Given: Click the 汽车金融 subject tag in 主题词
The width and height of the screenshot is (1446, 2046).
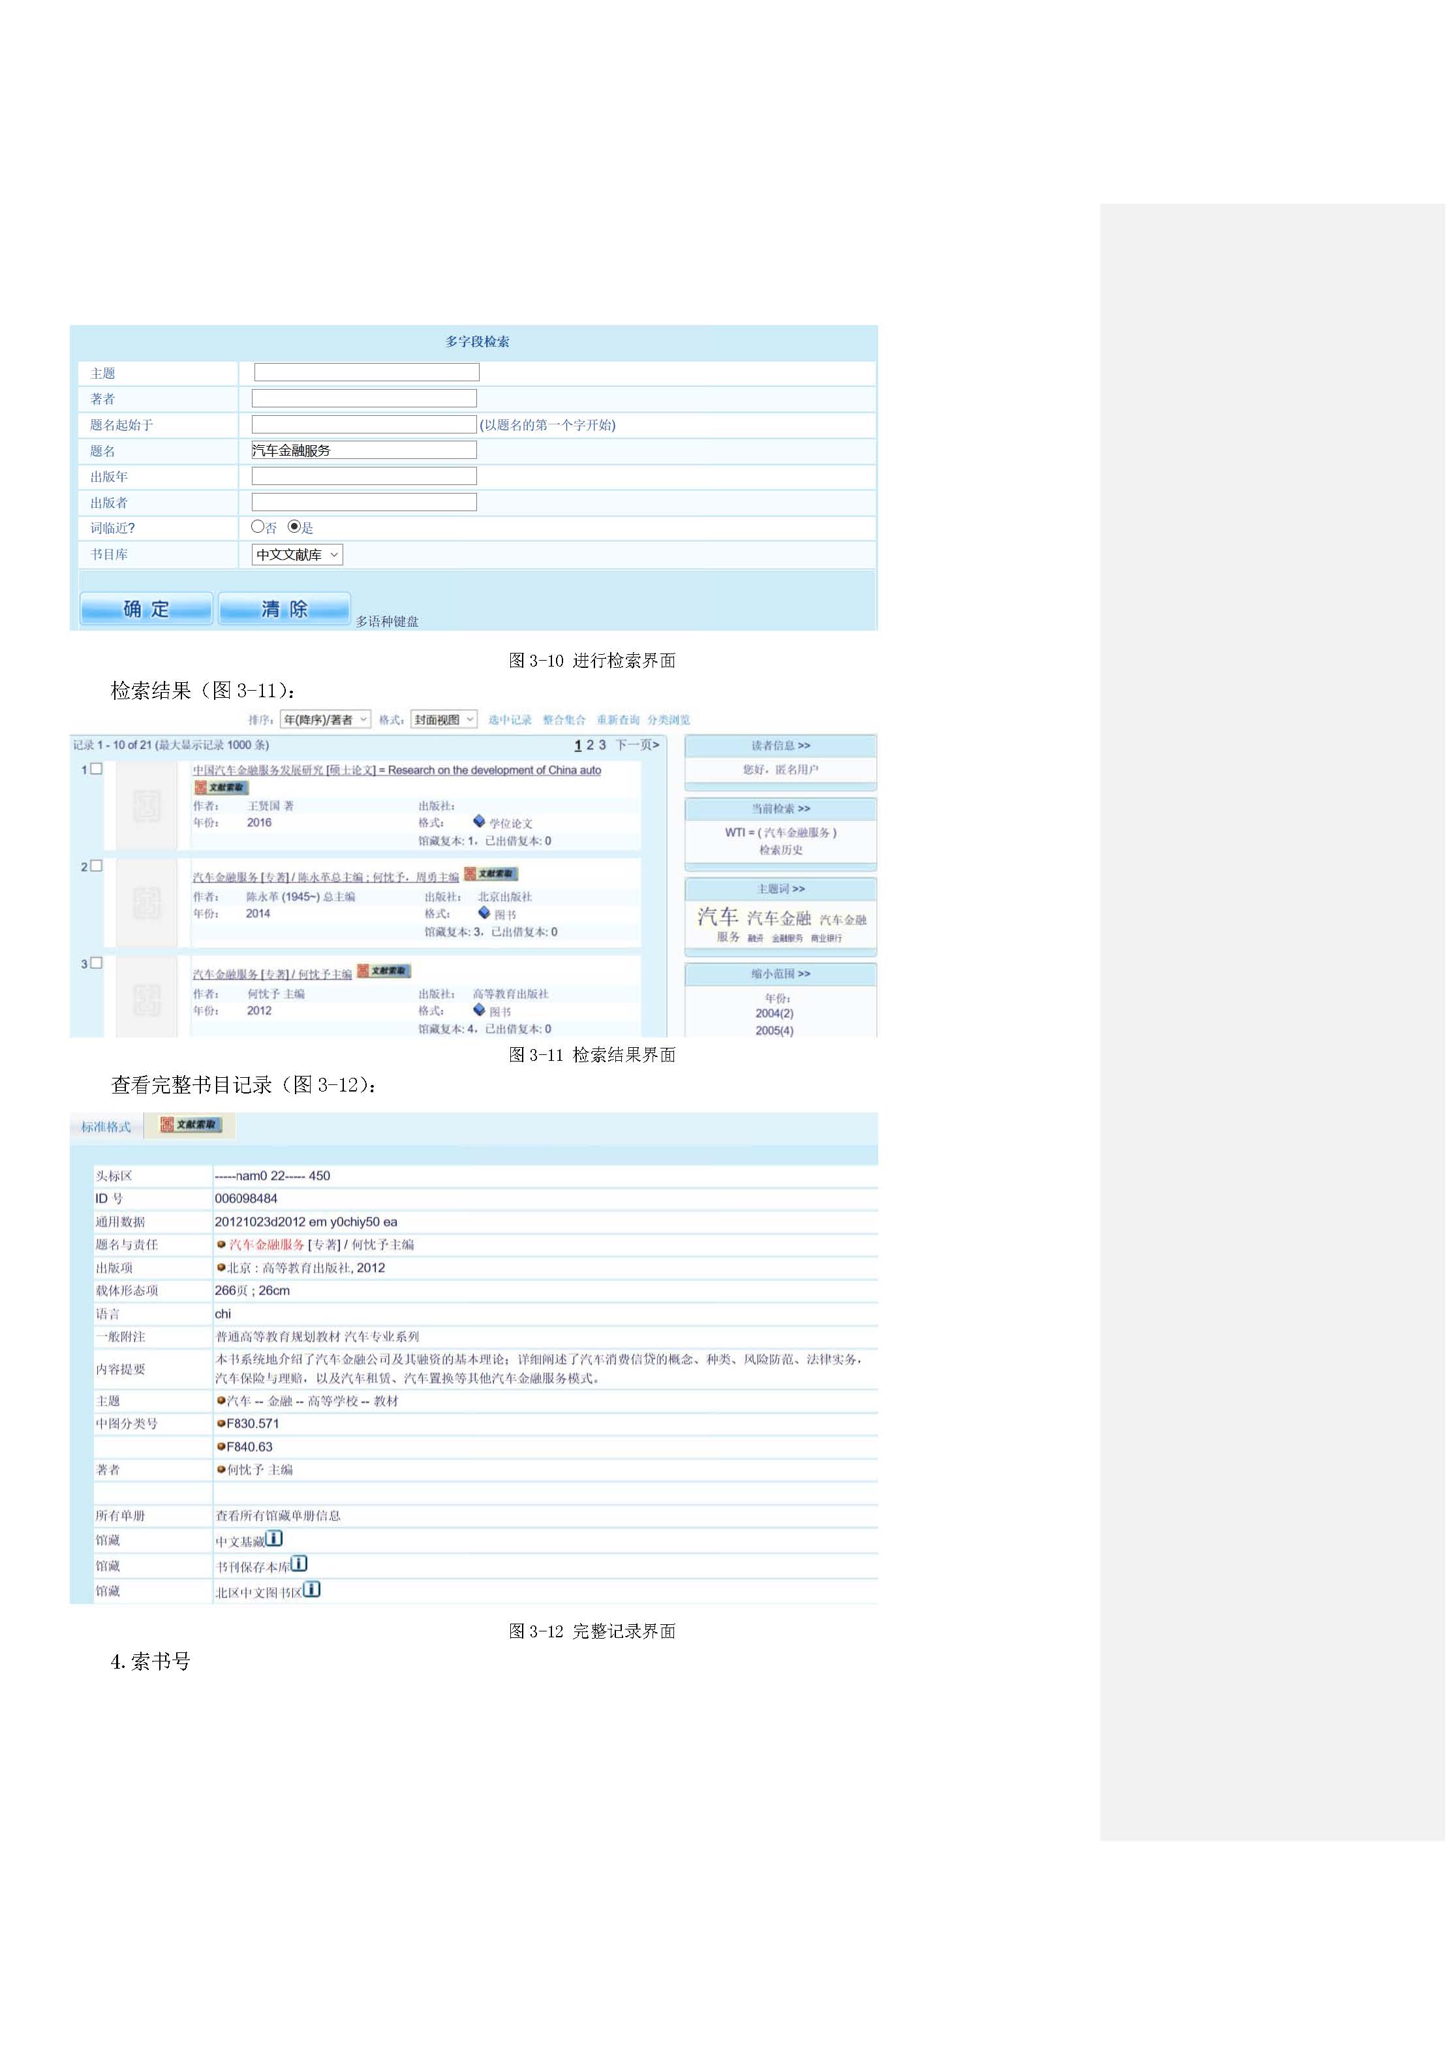Looking at the screenshot, I should [x=778, y=919].
